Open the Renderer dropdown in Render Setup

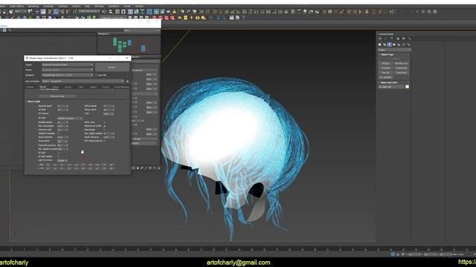(68, 75)
